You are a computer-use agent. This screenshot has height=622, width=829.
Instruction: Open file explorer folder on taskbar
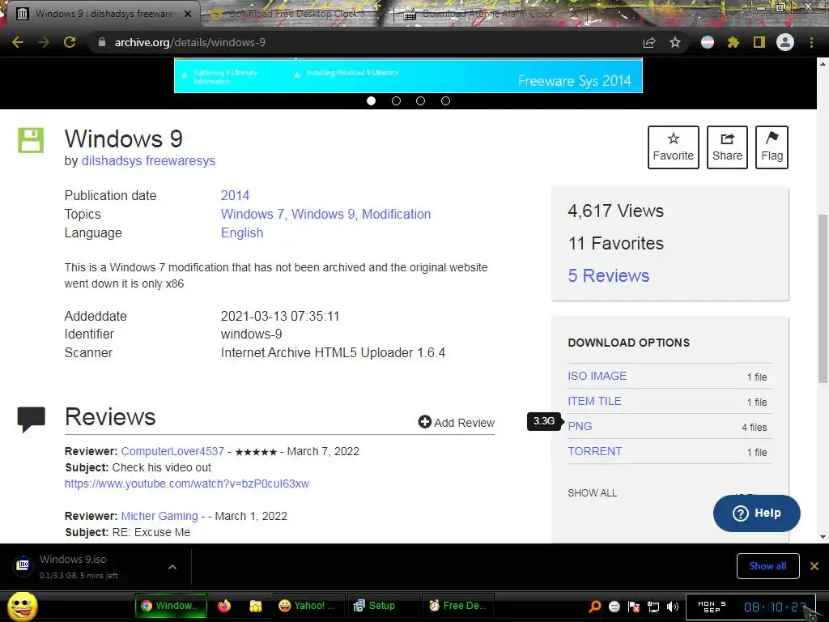[x=255, y=606]
